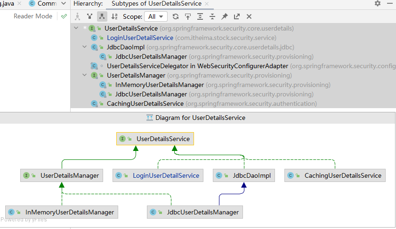The height and width of the screenshot is (229, 396).
Task: Open hierarchy panel settings gear
Action: [378, 4]
